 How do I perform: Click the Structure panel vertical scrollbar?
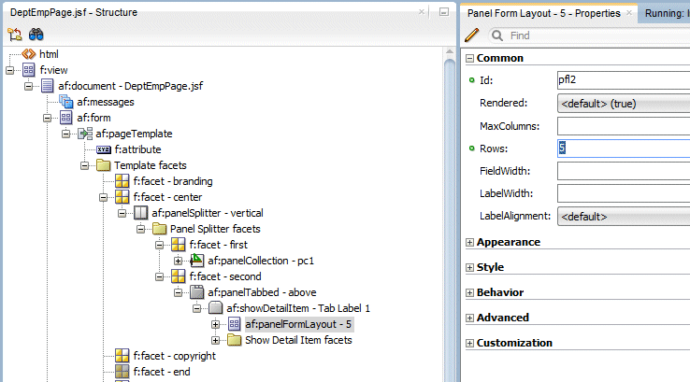coord(450,215)
